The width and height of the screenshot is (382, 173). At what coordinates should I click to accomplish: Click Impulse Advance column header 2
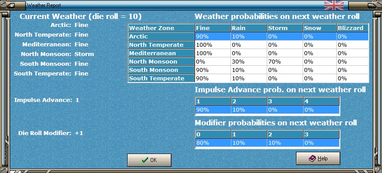pyautogui.click(x=249, y=101)
